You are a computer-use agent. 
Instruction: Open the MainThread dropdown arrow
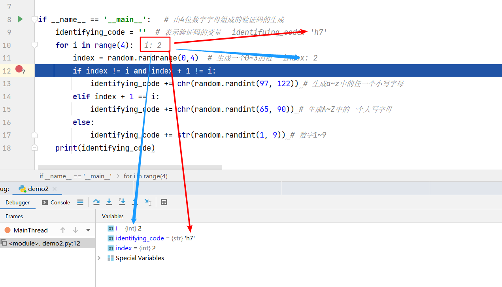pos(88,230)
